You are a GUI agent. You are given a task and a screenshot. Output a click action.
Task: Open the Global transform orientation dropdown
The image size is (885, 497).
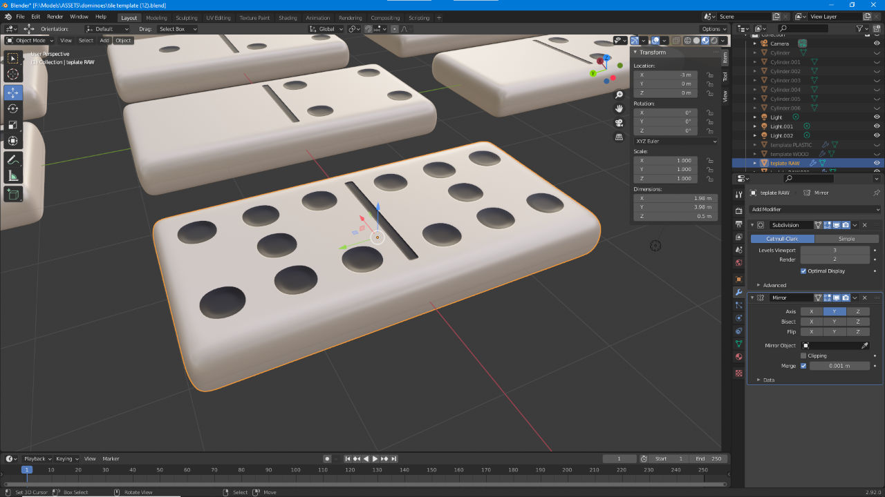pos(326,29)
